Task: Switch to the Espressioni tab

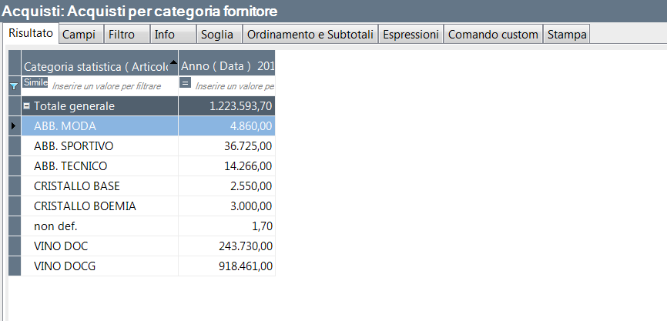Action: 411,35
